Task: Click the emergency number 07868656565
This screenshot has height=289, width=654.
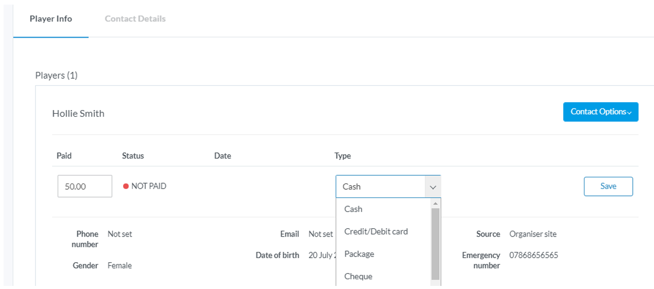Action: (x=533, y=255)
